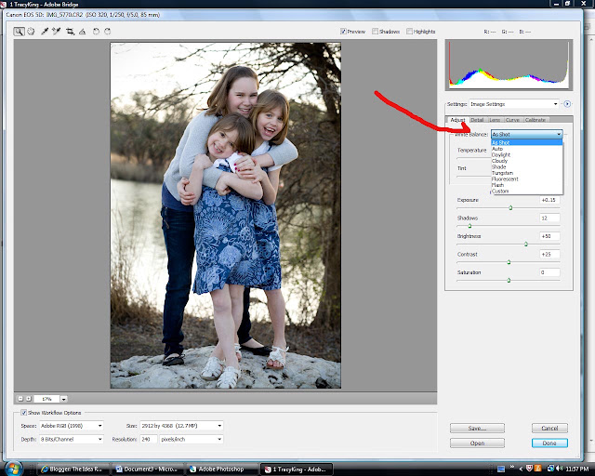Viewport: 595px width, 476px height.
Task: Select the Crop tool
Action: [70, 32]
